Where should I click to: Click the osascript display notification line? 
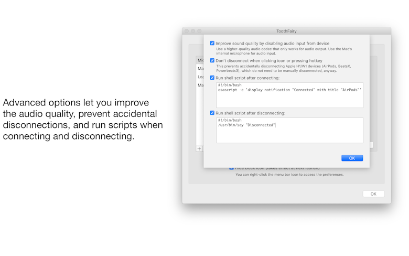pyautogui.click(x=289, y=90)
